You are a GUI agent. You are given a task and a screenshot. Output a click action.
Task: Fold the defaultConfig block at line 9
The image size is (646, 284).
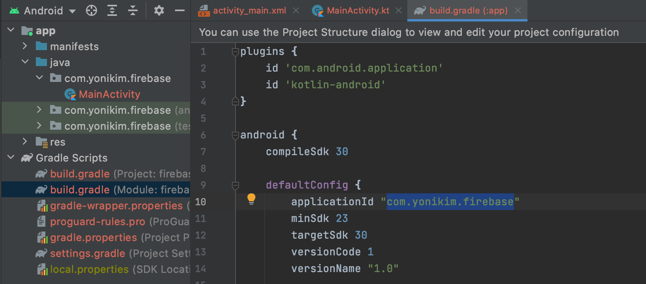(235, 185)
